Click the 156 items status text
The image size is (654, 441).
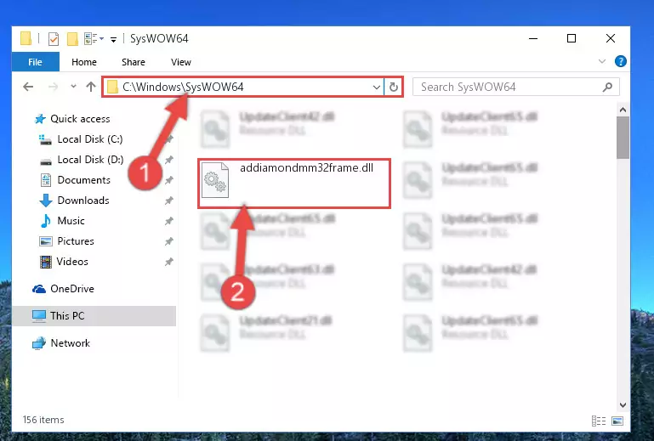(x=43, y=420)
